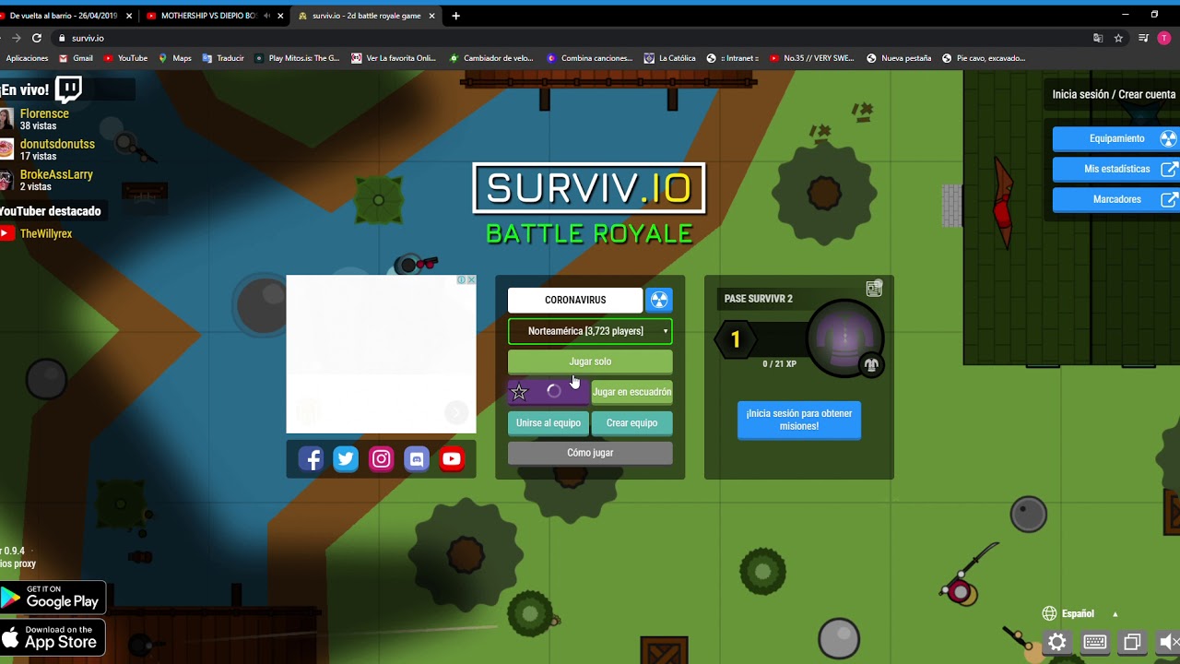Image resolution: width=1180 pixels, height=664 pixels.
Task: Click the outfit hanger icon on the pass
Action: [x=871, y=364]
